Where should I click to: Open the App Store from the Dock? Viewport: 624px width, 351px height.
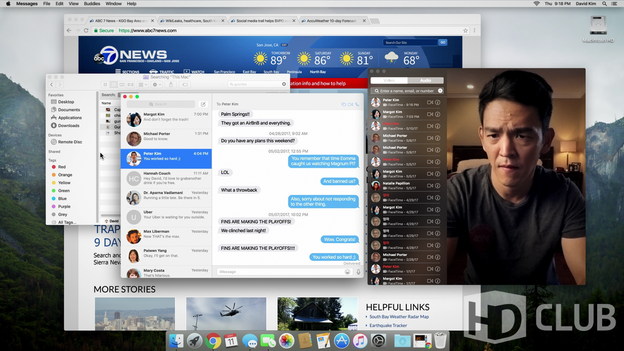pos(341,341)
